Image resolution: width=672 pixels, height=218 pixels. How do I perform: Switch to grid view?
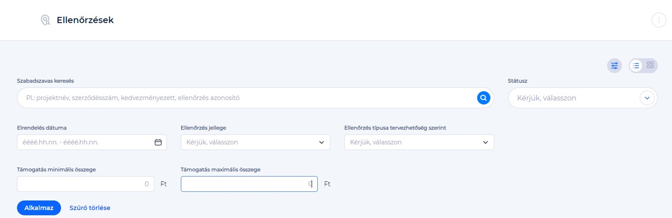[x=650, y=65]
